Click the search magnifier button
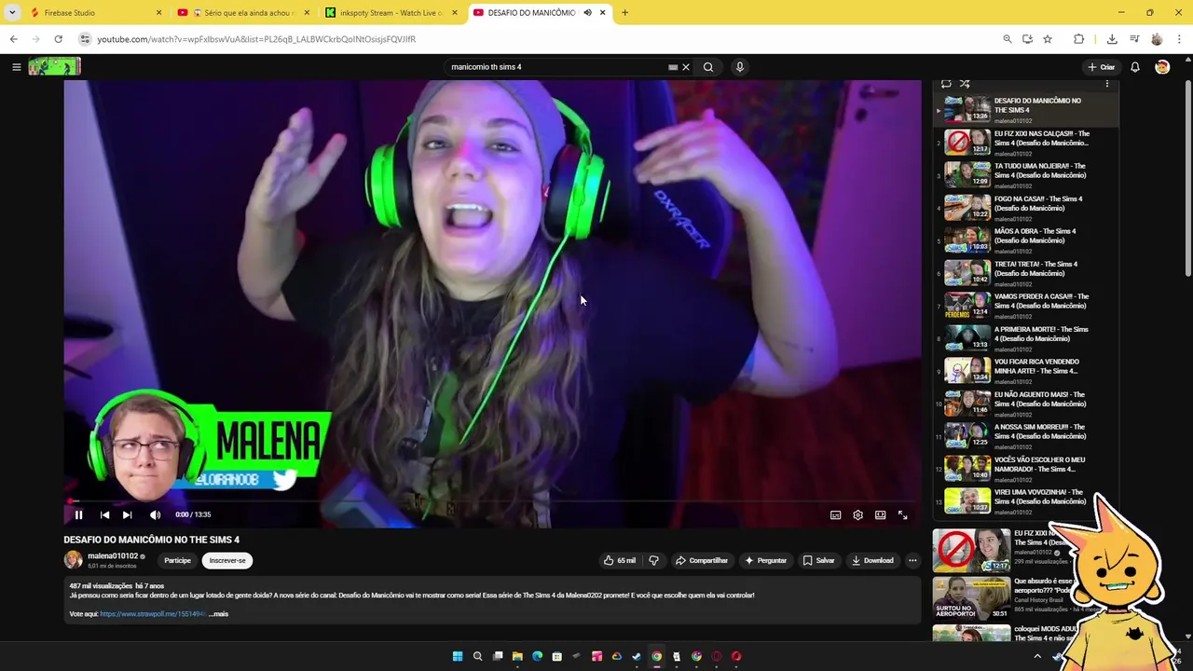1193x671 pixels. [708, 67]
